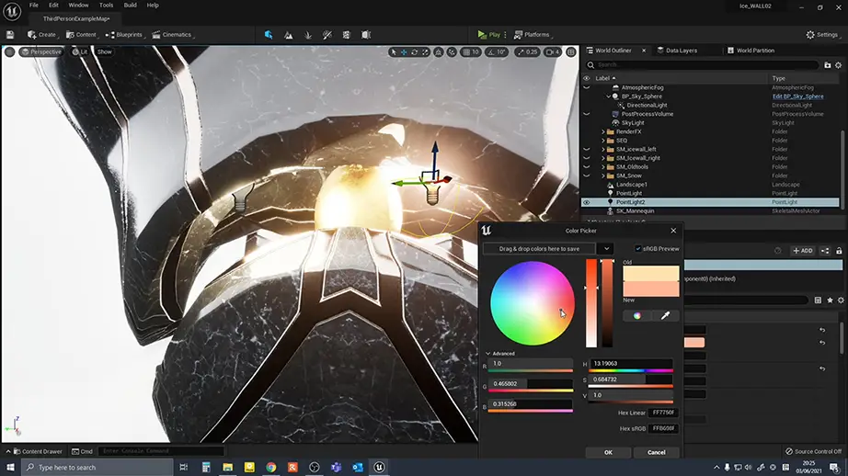Click OK in the Color Picker
The width and height of the screenshot is (848, 476).
608,452
